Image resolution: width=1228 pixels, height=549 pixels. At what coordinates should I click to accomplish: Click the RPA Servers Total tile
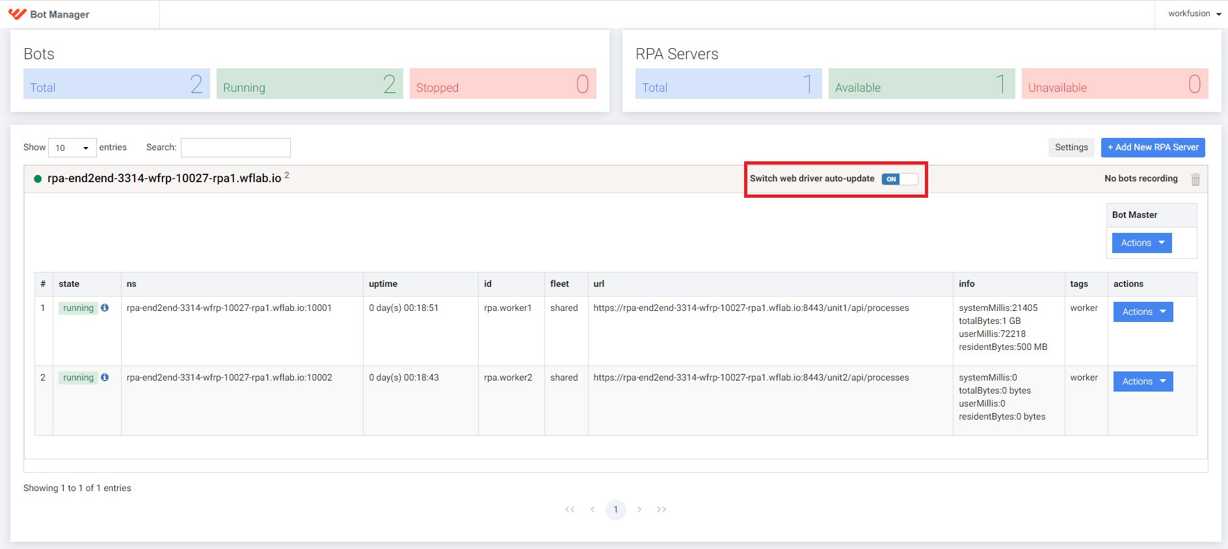[728, 84]
